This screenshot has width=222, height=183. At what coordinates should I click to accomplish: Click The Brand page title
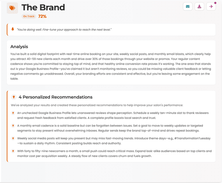click(43, 7)
